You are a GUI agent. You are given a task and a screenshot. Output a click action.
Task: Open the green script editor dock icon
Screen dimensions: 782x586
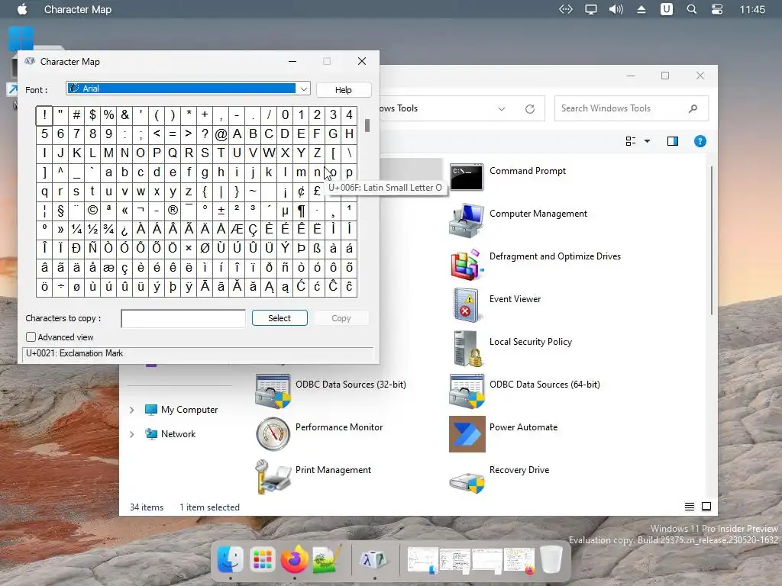click(327, 559)
